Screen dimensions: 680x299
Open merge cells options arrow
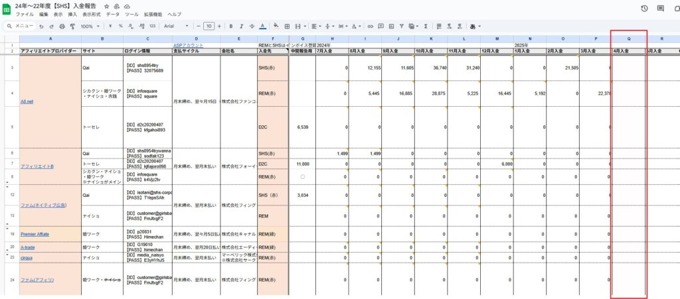tap(305, 27)
